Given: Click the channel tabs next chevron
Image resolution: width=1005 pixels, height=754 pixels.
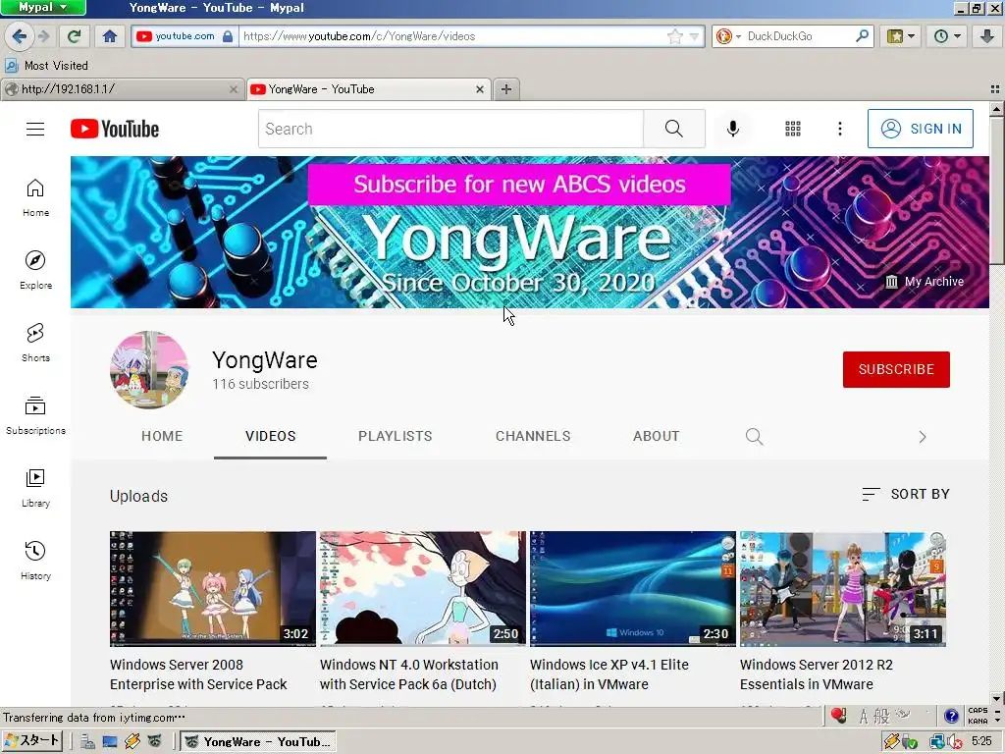Looking at the screenshot, I should point(923,437).
